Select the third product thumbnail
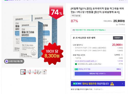This screenshot has height=94, width=128. point(34,72)
